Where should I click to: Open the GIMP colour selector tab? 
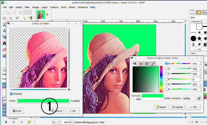click(135, 63)
